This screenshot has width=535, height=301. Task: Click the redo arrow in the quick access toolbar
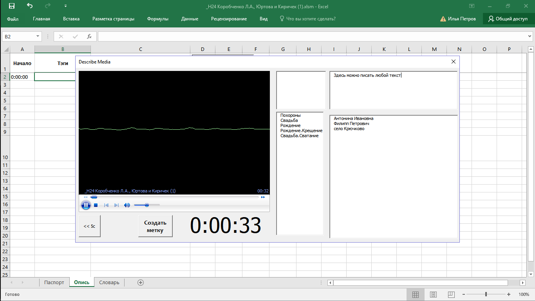coord(48,6)
